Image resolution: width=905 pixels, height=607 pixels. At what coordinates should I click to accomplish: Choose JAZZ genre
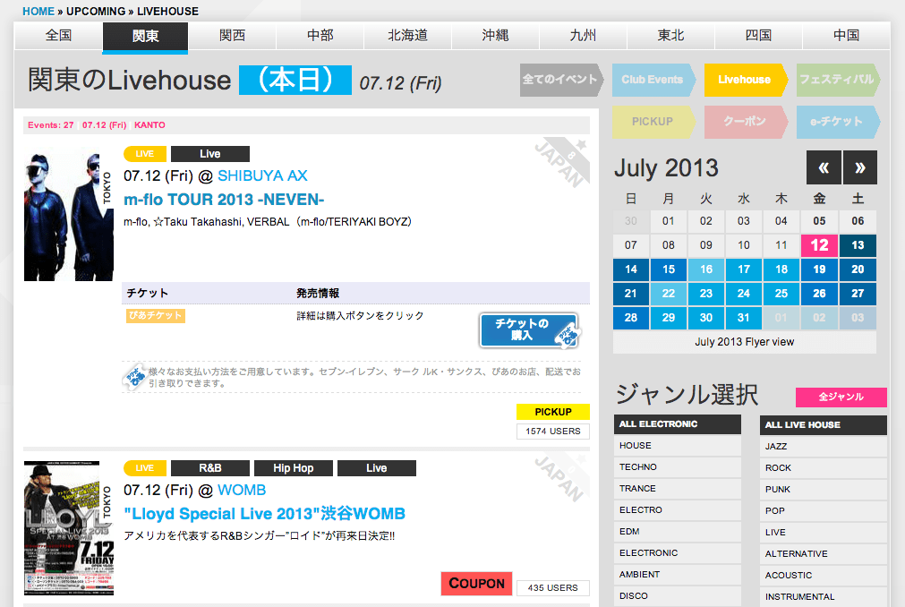823,446
